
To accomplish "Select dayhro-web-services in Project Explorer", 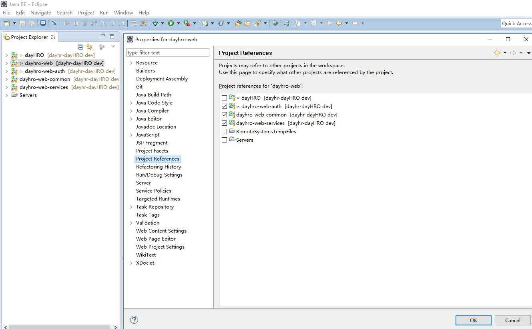I will (x=44, y=87).
